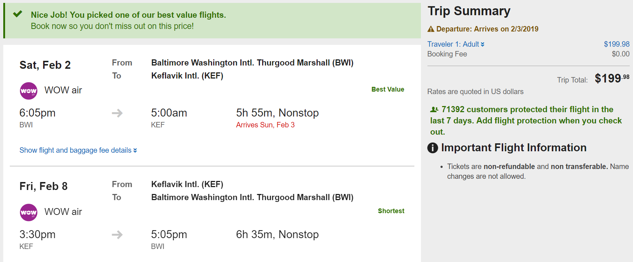Click the Trip Total $199.98 amount
Image resolution: width=633 pixels, height=262 pixels.
612,78
